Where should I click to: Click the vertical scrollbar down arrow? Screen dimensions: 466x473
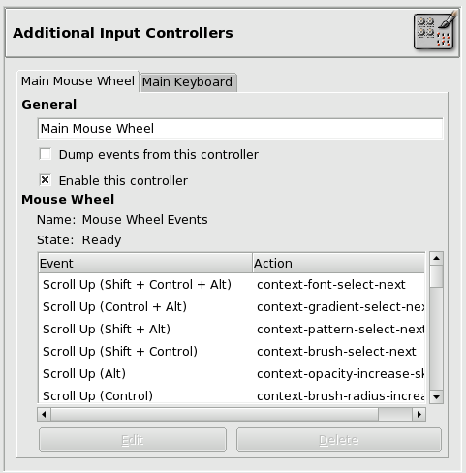pyautogui.click(x=437, y=396)
